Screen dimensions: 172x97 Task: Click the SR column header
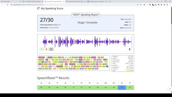pyautogui.click(x=41, y=83)
